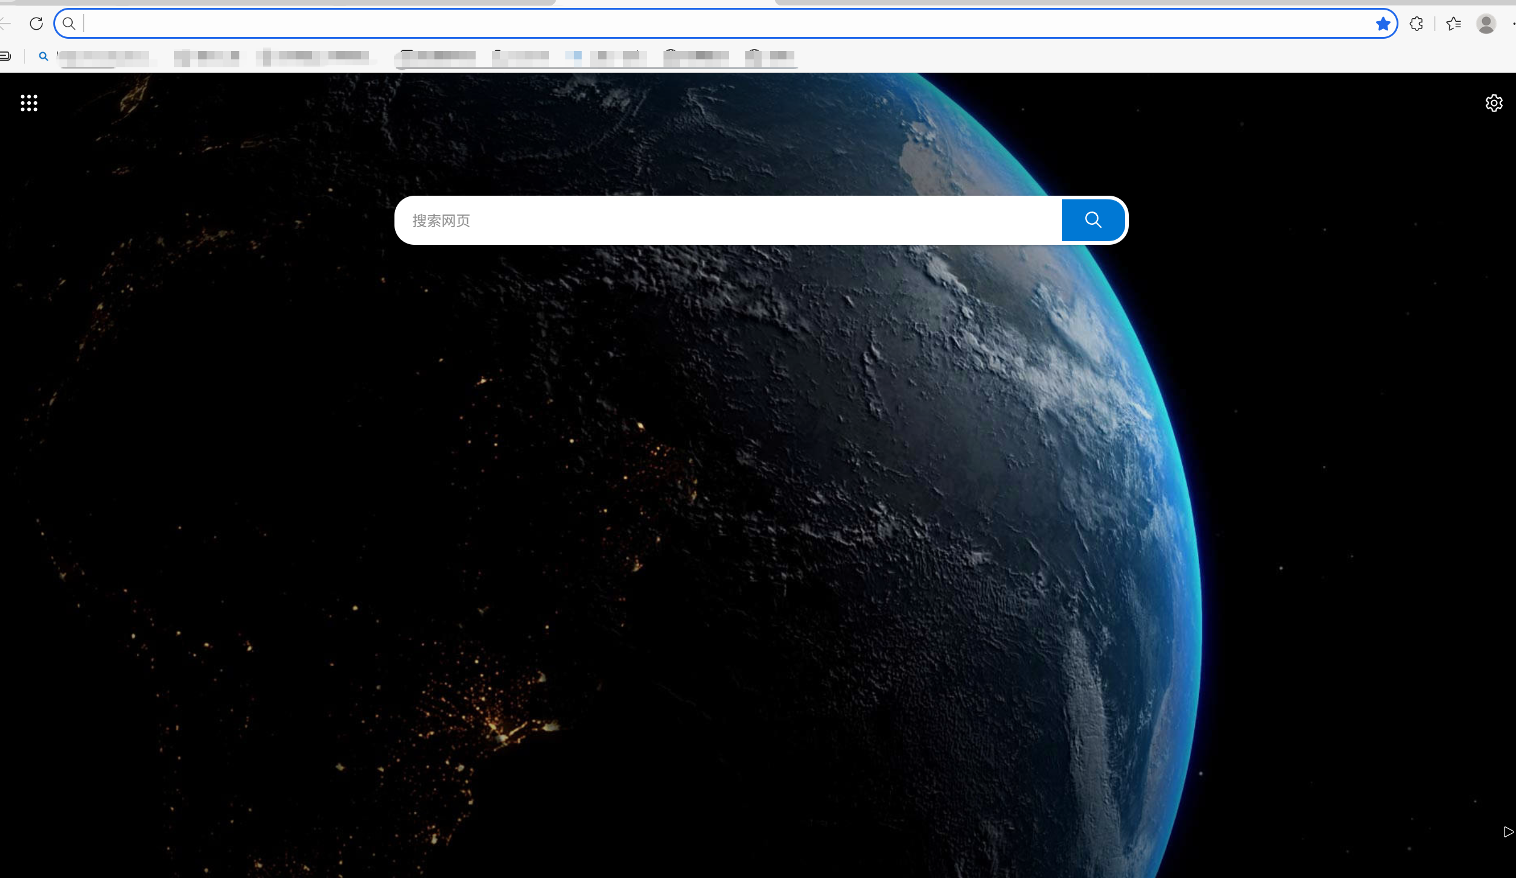The width and height of the screenshot is (1516, 878).
Task: Click the 搜索网页 search input box
Action: point(727,221)
